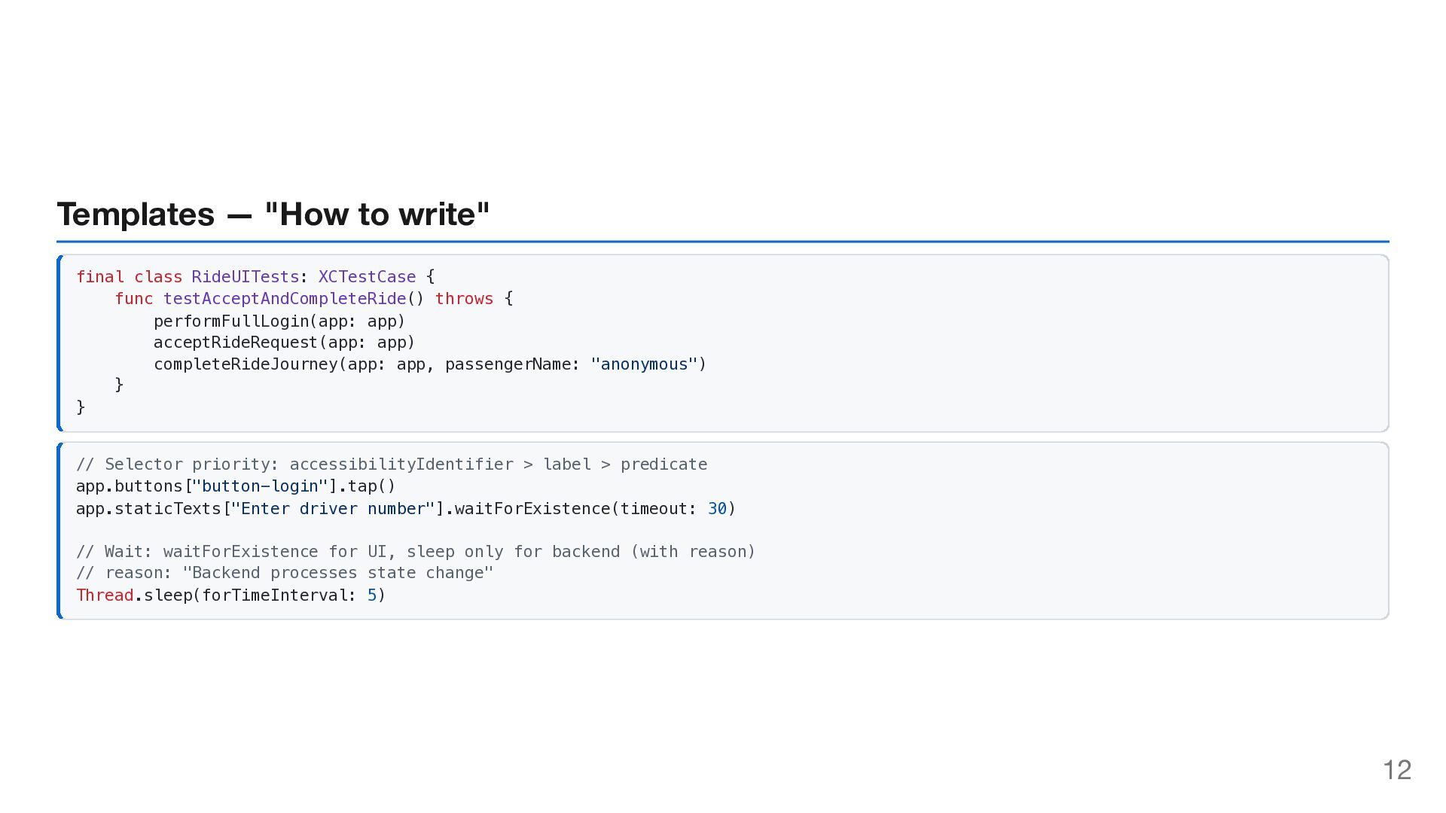Click the waitForExistence method call
The width and height of the screenshot is (1446, 813).
pyautogui.click(x=532, y=509)
